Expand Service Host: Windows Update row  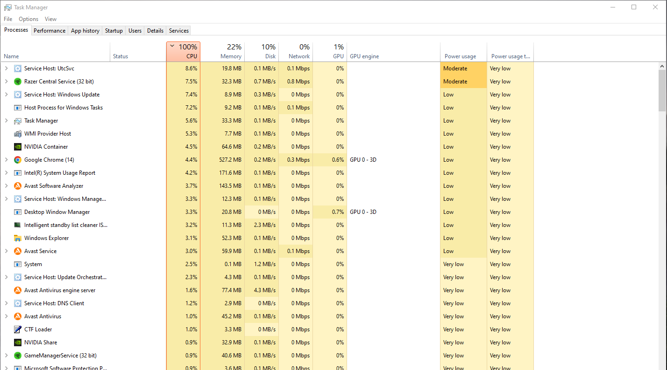(6, 95)
